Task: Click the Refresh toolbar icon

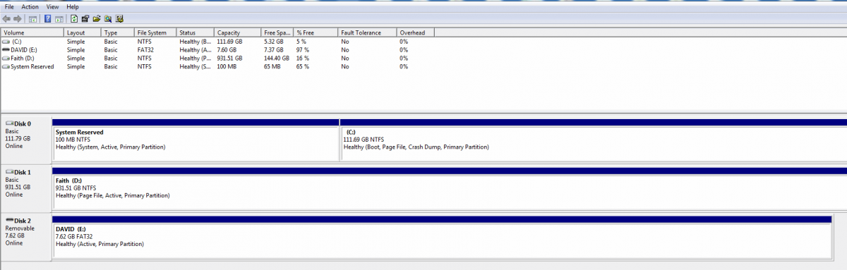Action: point(74,18)
